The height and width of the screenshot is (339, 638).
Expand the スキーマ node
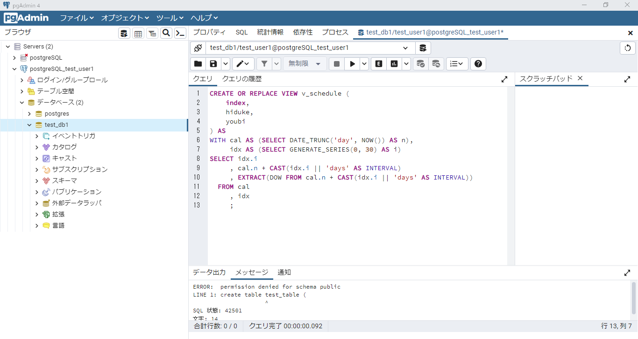point(37,181)
